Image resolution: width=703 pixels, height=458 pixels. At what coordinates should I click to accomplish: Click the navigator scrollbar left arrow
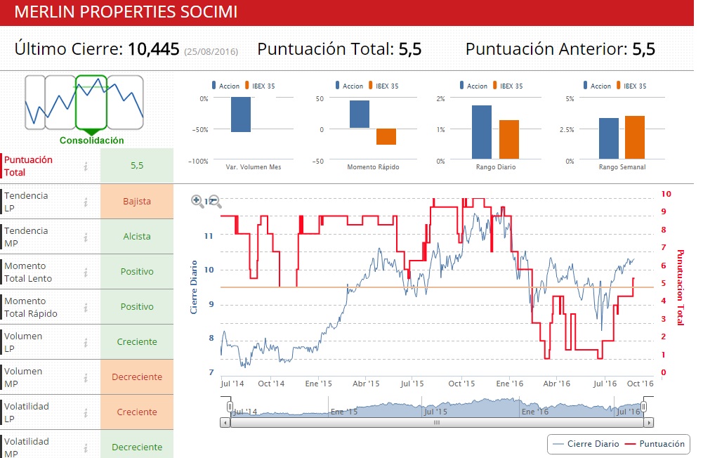[x=225, y=423]
